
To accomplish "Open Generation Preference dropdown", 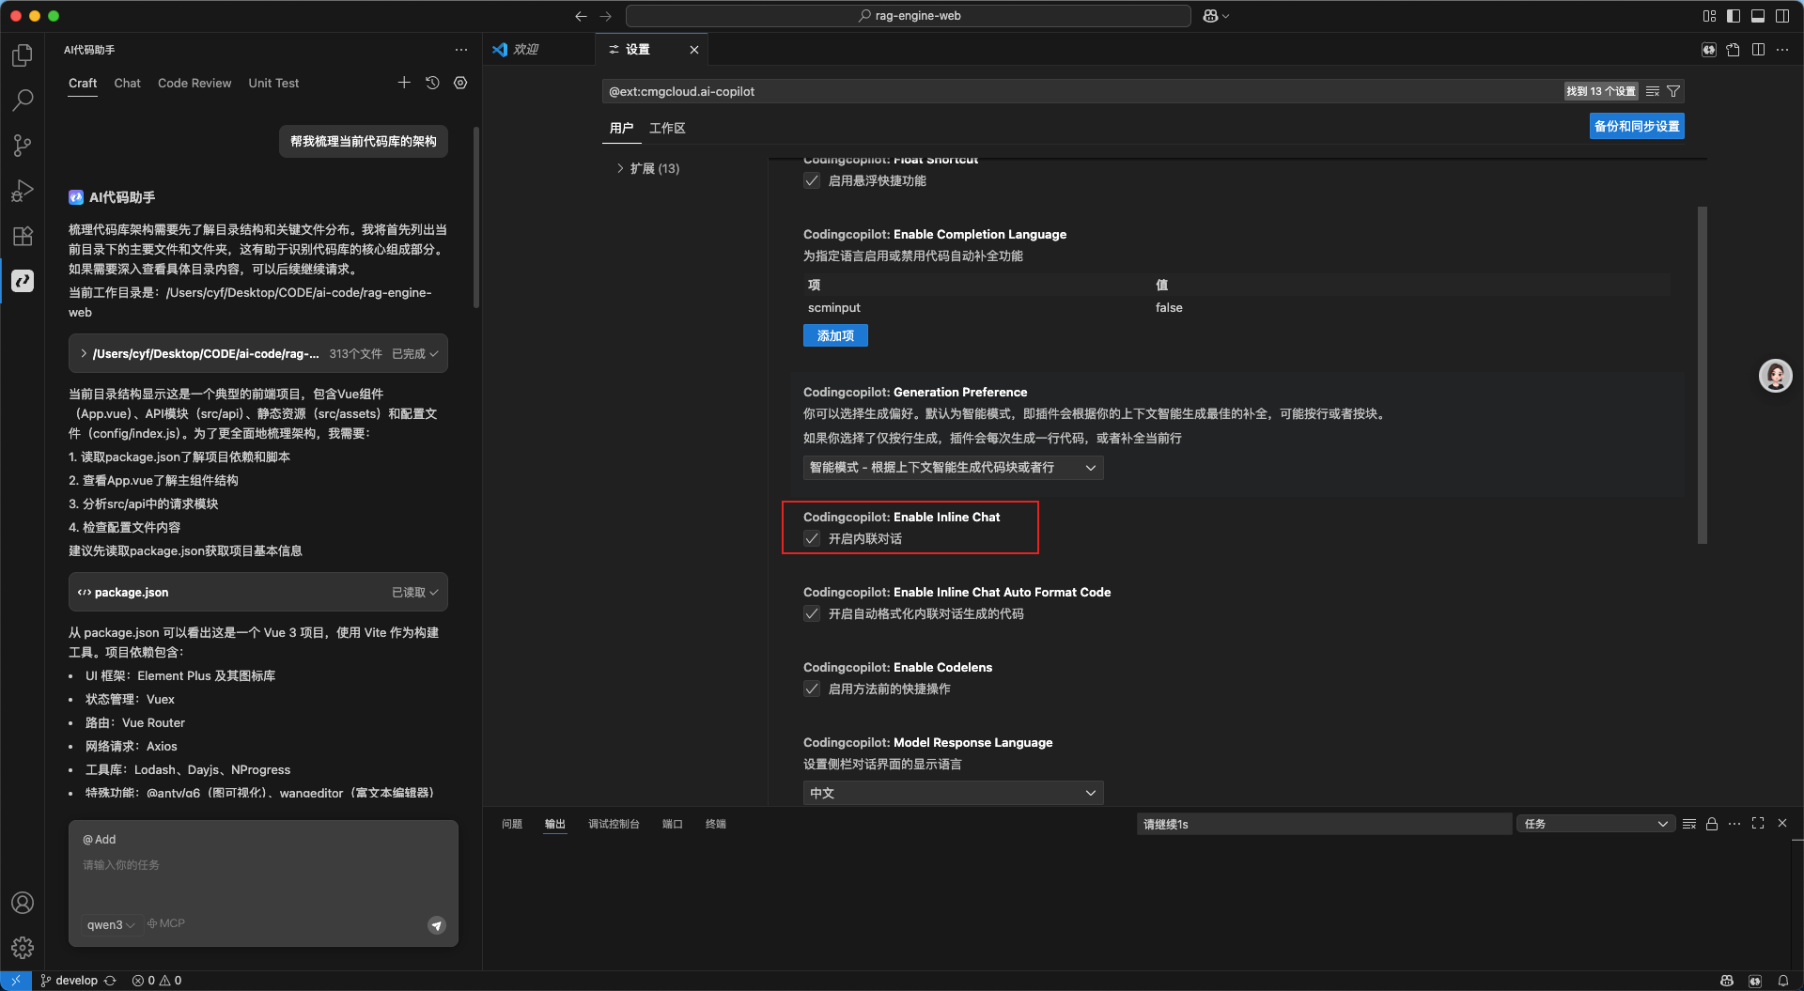I will pos(953,468).
